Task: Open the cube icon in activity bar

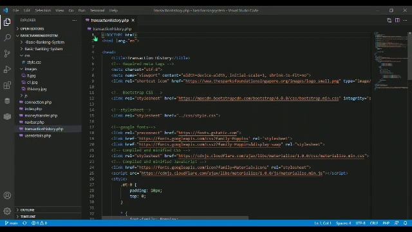Action: coord(7,117)
